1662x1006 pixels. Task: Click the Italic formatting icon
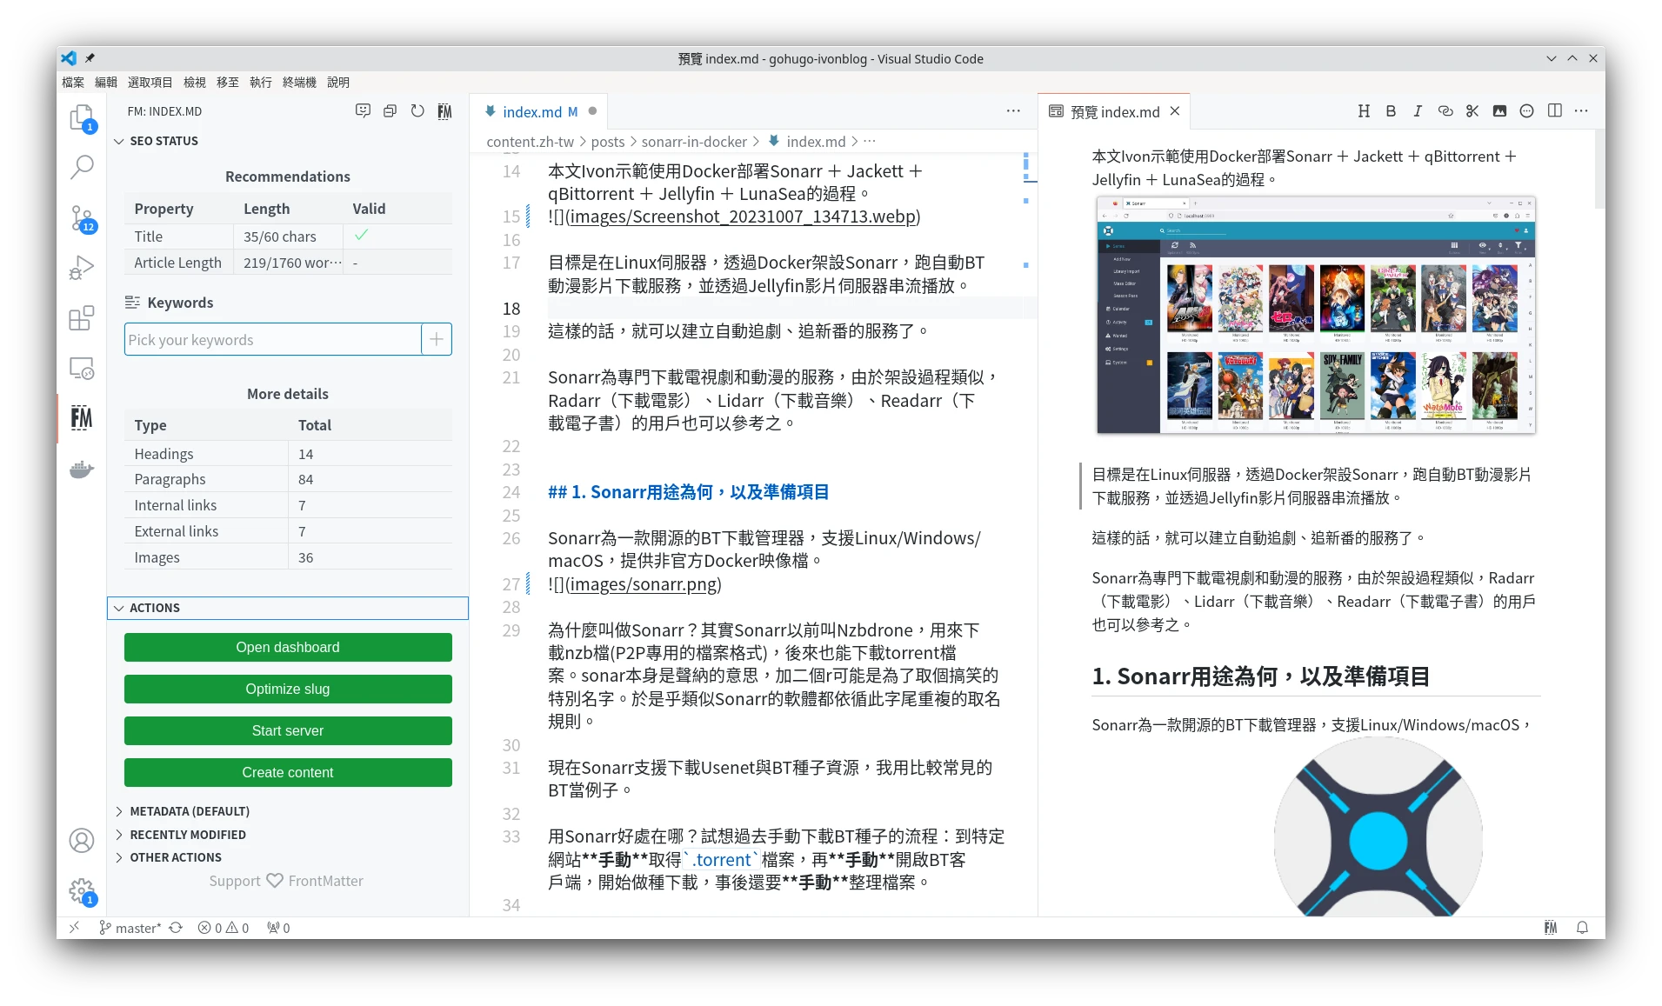pyautogui.click(x=1418, y=111)
